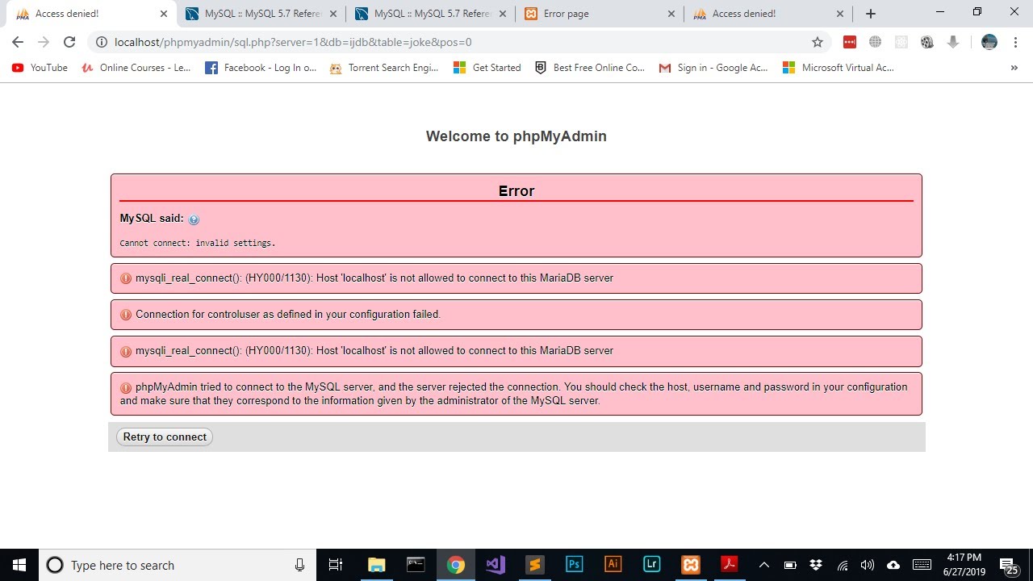Open the touch keyboard tray icon
The image size is (1033, 581).
point(922,565)
